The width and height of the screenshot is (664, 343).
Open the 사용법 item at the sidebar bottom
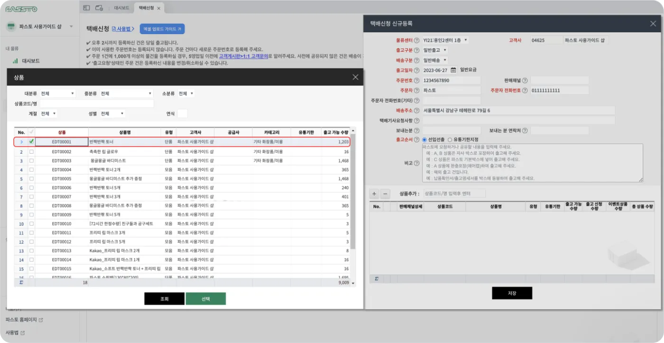pos(12,333)
